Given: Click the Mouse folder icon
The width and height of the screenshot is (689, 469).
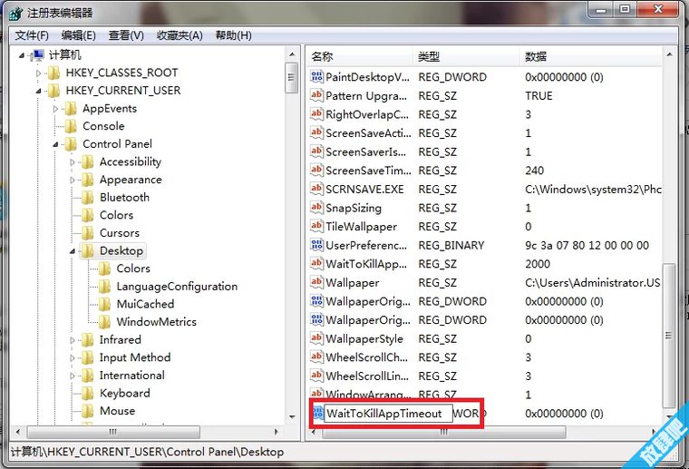Looking at the screenshot, I should (88, 411).
